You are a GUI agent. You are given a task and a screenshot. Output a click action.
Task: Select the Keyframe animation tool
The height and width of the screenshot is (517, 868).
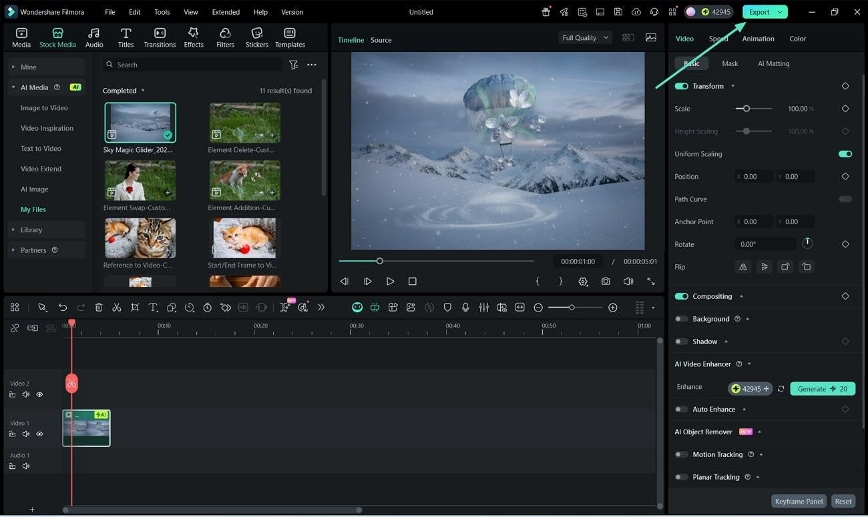coord(226,307)
